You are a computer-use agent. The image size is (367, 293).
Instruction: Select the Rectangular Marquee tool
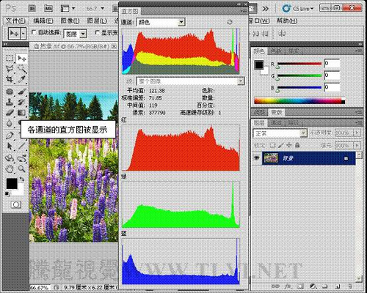[10, 58]
